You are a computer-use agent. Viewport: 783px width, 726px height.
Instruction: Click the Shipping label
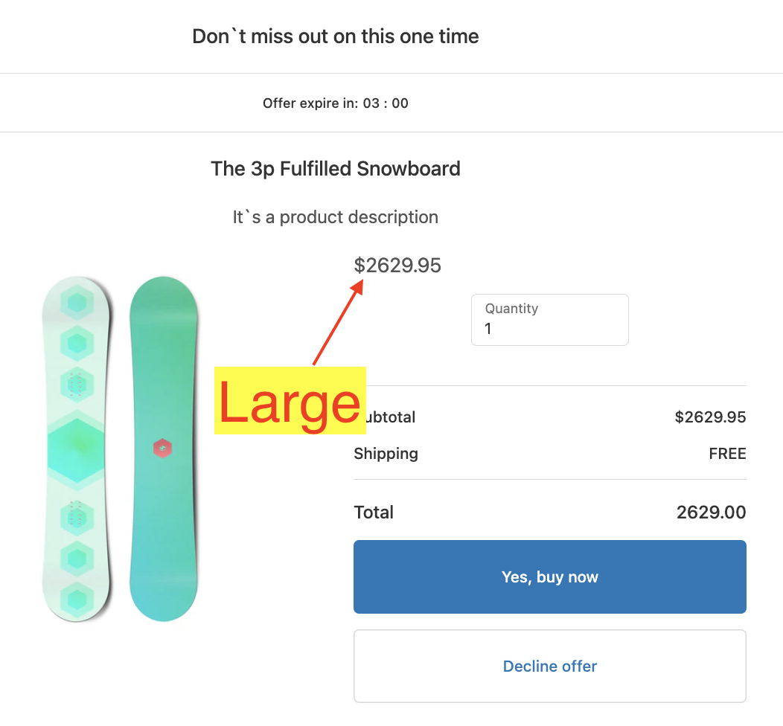(386, 454)
